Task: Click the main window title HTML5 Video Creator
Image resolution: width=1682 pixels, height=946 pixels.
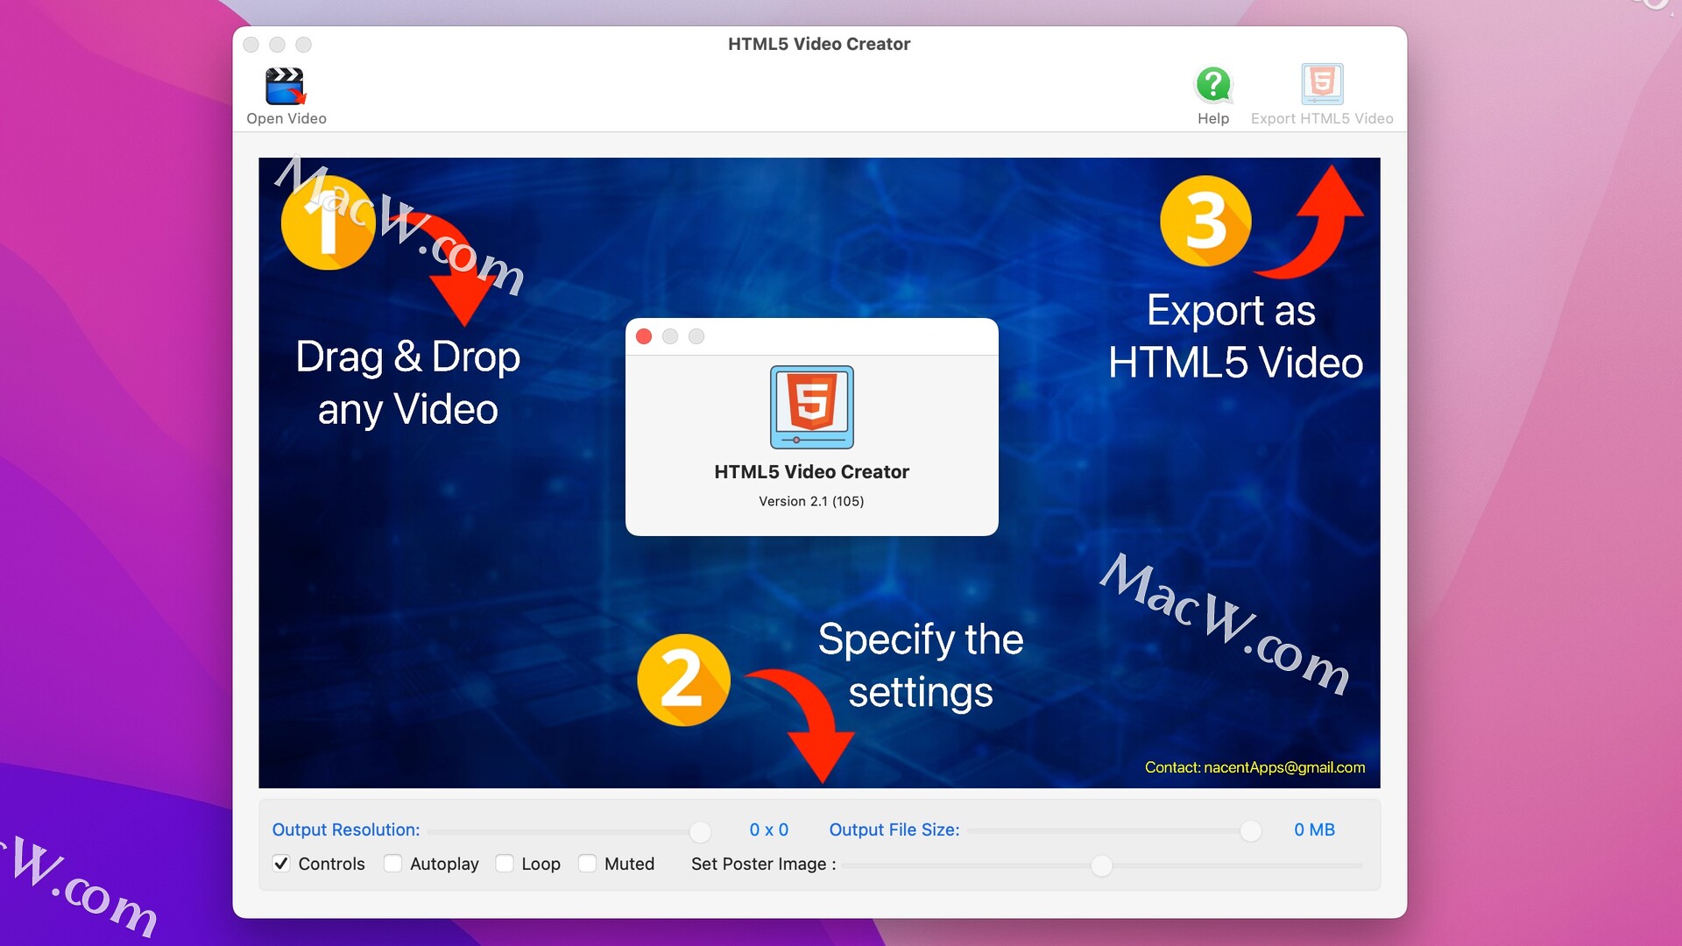Action: (819, 44)
